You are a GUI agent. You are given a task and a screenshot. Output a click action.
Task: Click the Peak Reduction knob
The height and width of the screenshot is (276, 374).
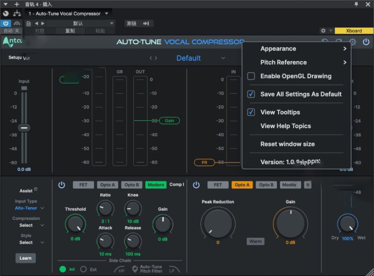(218, 224)
